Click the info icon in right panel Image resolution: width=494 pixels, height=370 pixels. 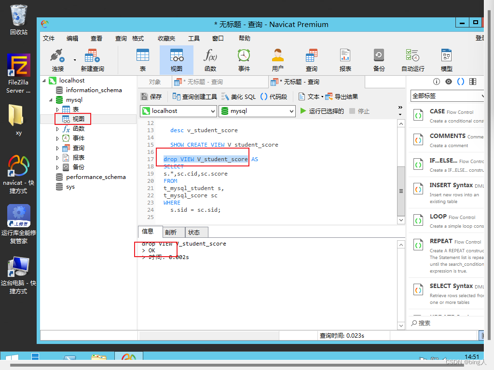436,82
